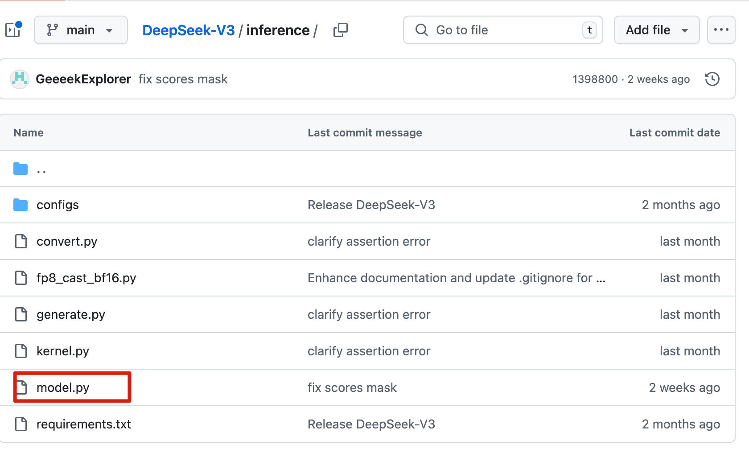Screen dimensions: 749x461
Task: Click kernel.py 'last month' date
Action: pos(690,351)
